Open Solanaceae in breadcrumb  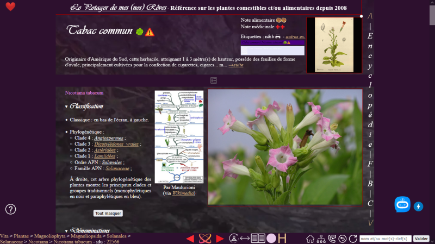[x=11, y=241]
